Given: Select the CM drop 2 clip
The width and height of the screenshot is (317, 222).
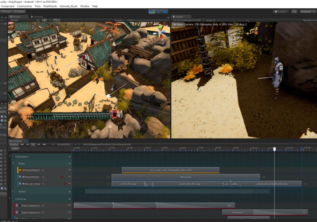Looking at the screenshot, I should coord(238,212).
